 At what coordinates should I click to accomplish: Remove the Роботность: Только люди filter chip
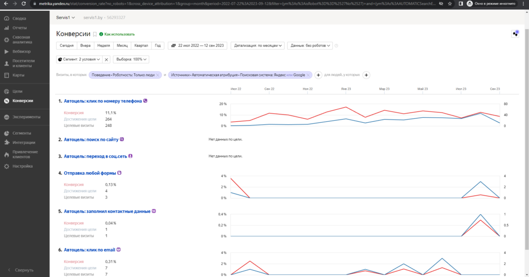point(158,75)
